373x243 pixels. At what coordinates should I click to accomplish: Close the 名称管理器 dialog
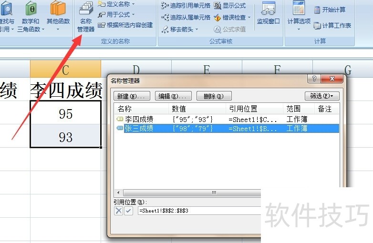pyautogui.click(x=332, y=79)
